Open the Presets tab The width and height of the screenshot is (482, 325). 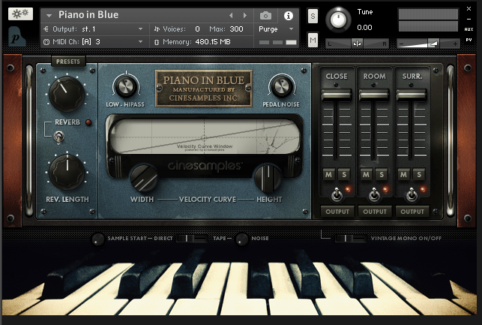click(67, 61)
